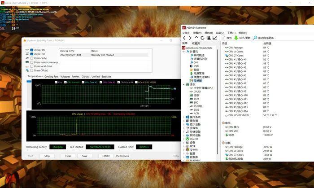Open 电源管理 power management in tree
This screenshot has height=188, width=314.
(199, 73)
